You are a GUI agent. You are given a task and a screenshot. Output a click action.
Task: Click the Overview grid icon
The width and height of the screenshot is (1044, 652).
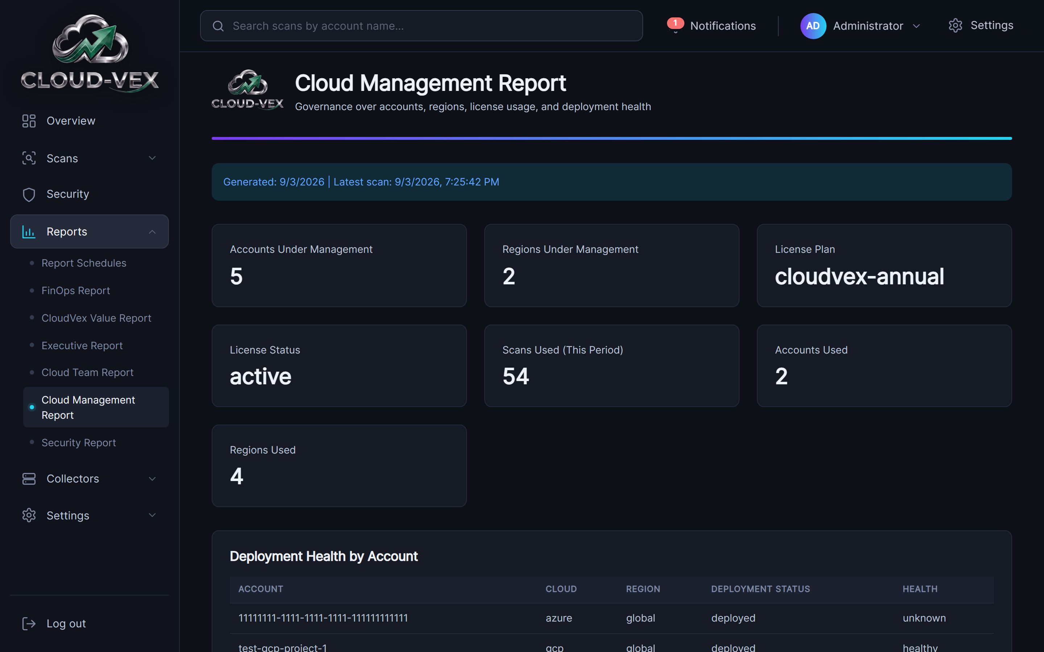click(x=29, y=121)
